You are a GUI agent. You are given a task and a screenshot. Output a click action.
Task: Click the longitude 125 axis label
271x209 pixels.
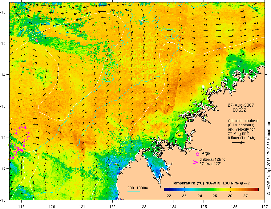pos(204,207)
